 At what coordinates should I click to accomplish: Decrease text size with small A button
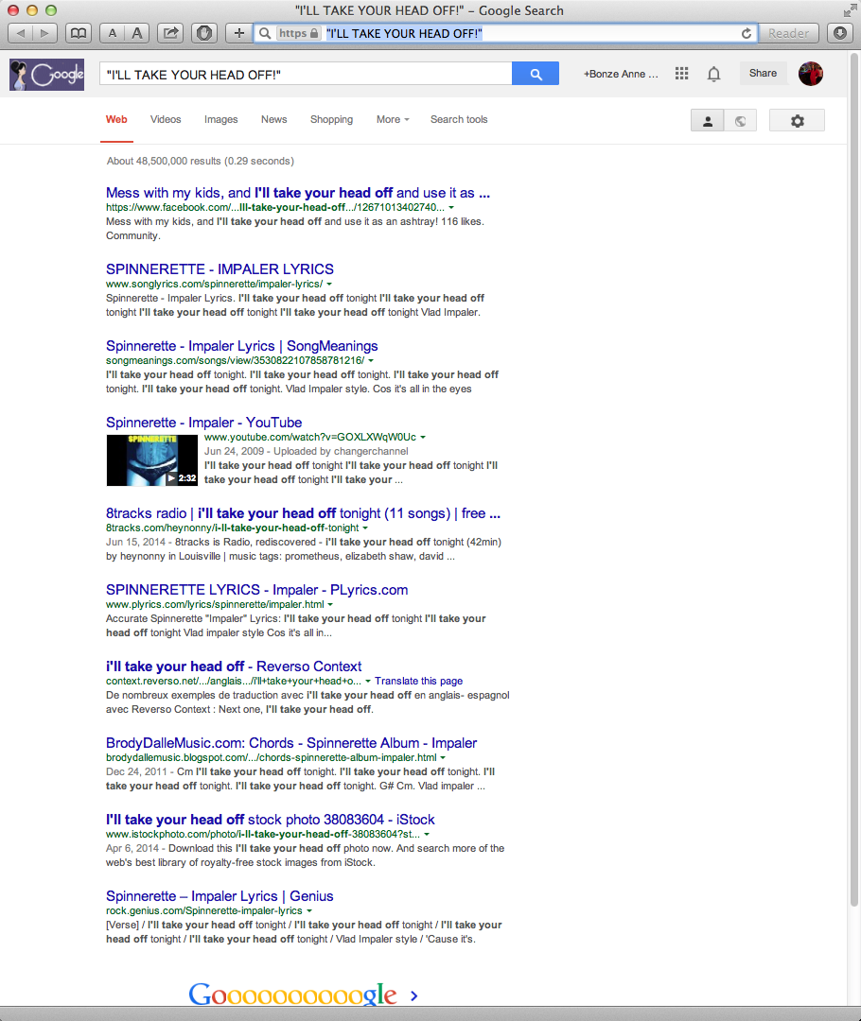pos(112,33)
